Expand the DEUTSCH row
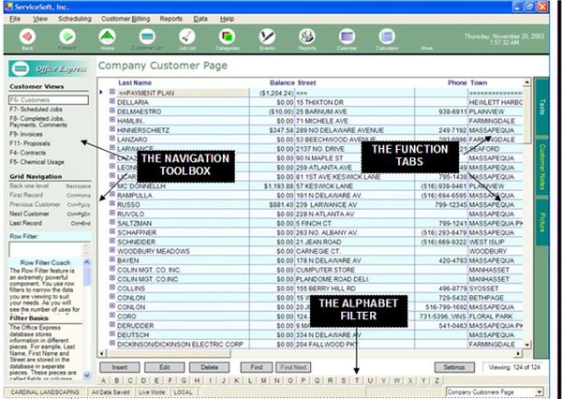 112,334
